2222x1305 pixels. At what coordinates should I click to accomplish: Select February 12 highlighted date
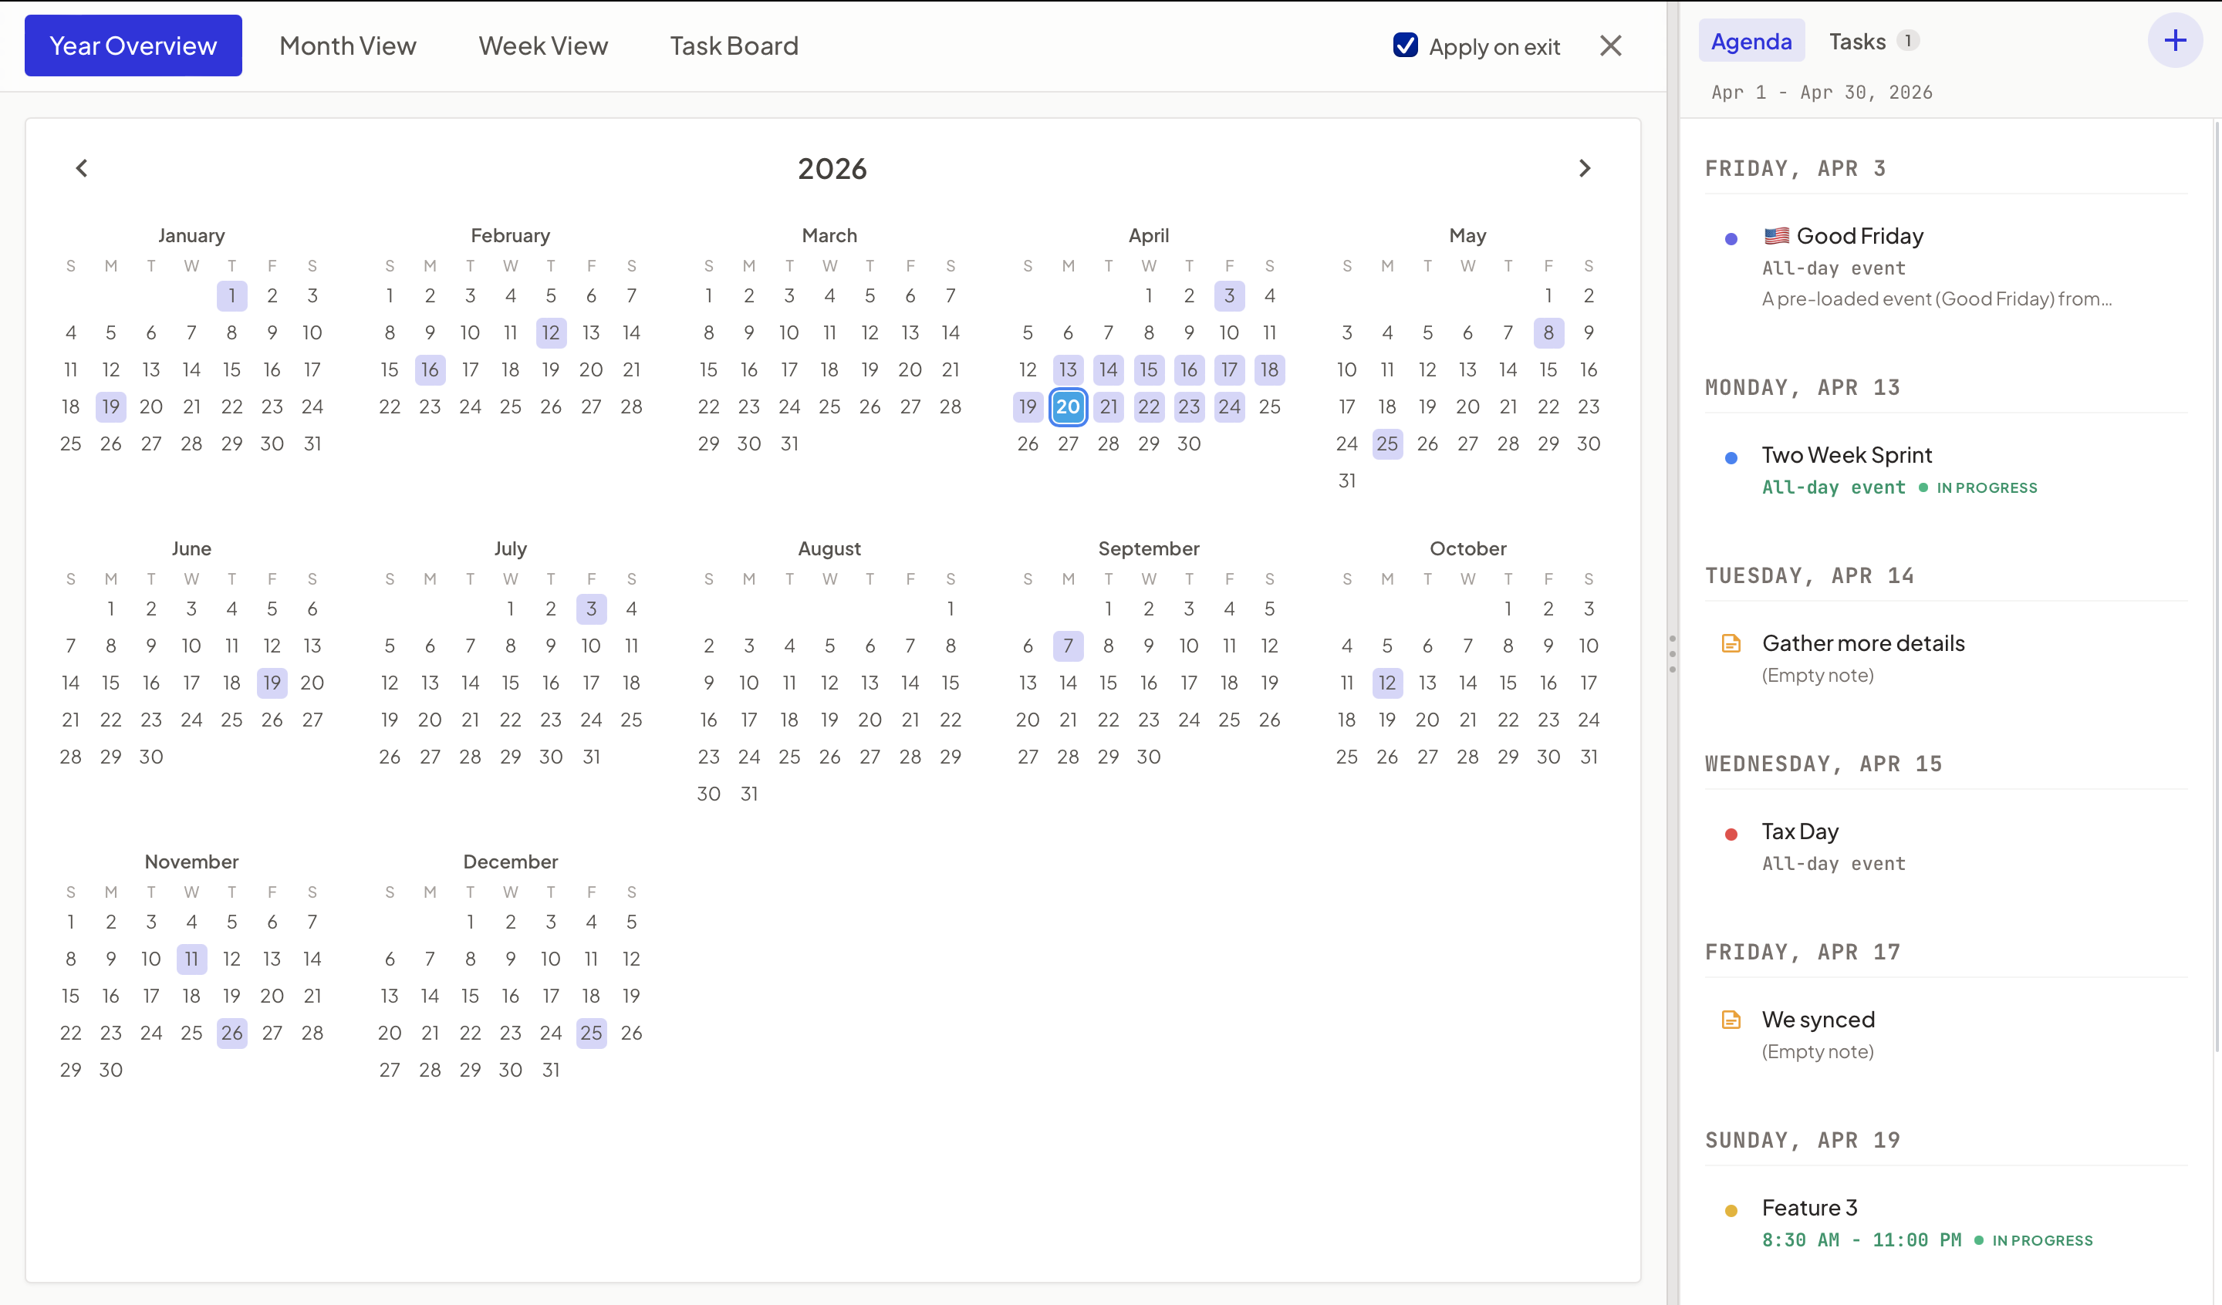pyautogui.click(x=551, y=332)
